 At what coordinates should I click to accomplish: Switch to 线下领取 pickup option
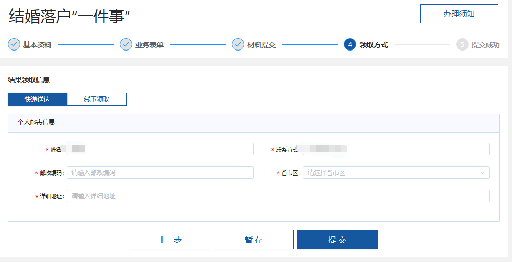(x=97, y=99)
